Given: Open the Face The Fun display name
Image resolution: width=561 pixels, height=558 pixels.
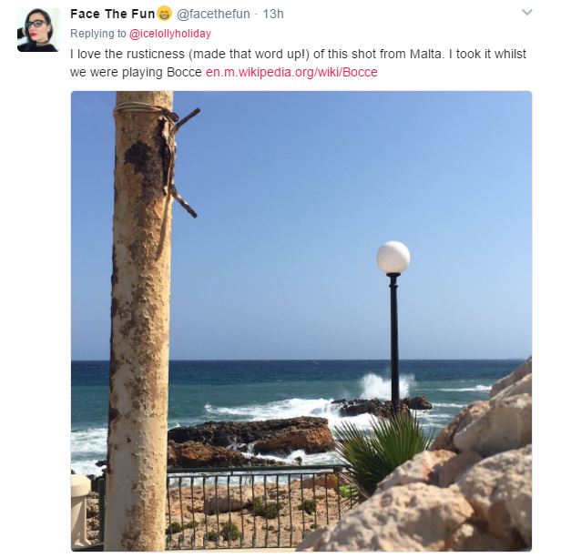Looking at the screenshot, I should [113, 14].
